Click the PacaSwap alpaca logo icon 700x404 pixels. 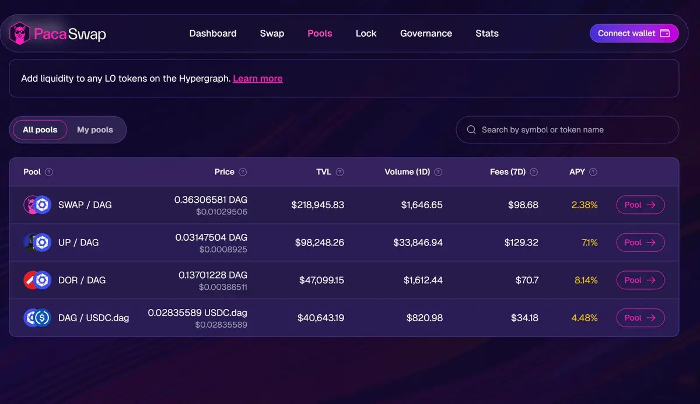pyautogui.click(x=20, y=33)
